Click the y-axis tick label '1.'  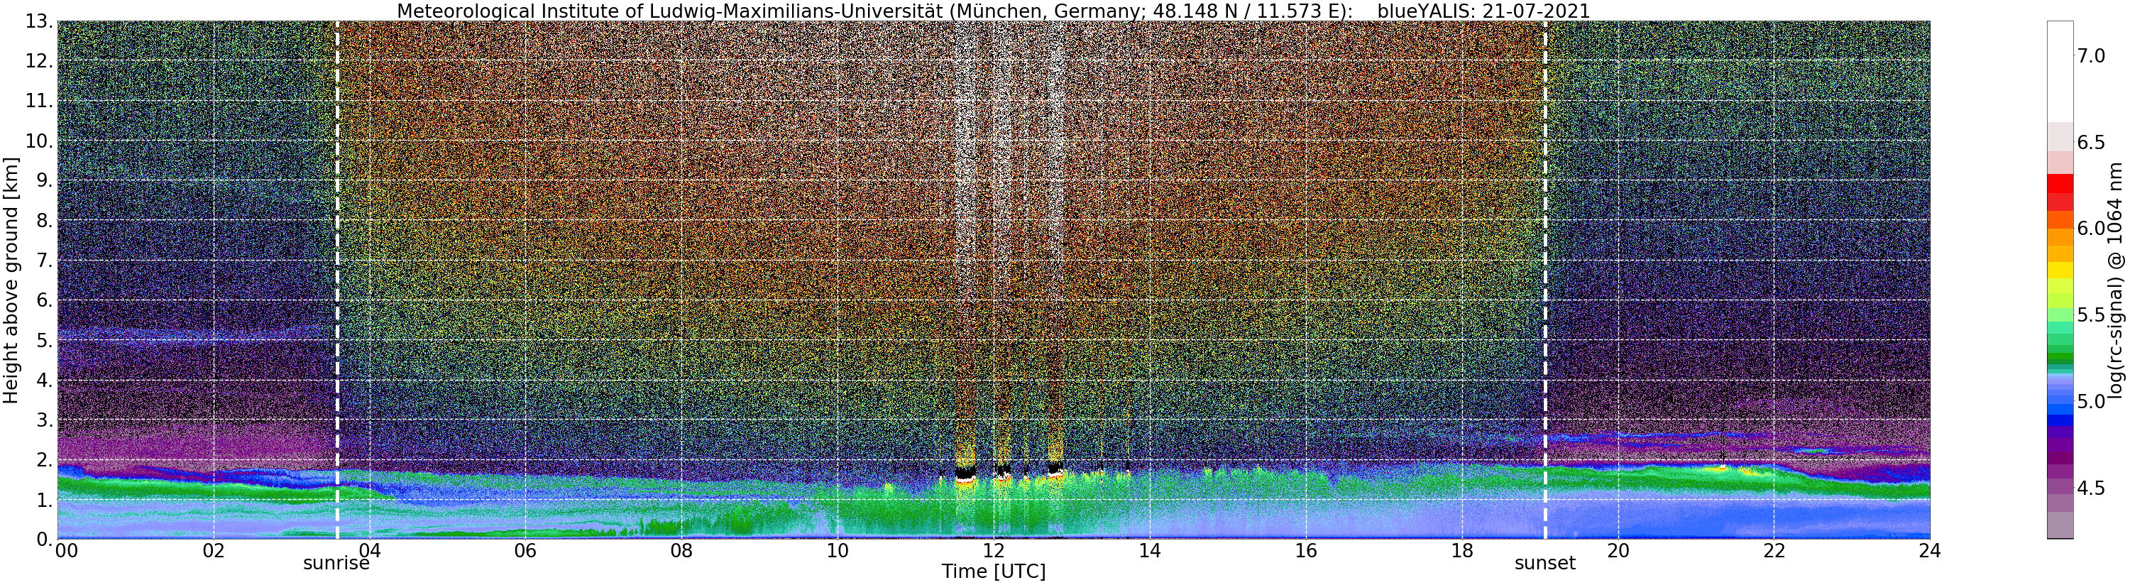point(43,500)
